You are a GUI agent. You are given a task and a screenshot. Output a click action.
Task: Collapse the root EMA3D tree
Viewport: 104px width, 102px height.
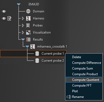pyautogui.click(x=19, y=4)
